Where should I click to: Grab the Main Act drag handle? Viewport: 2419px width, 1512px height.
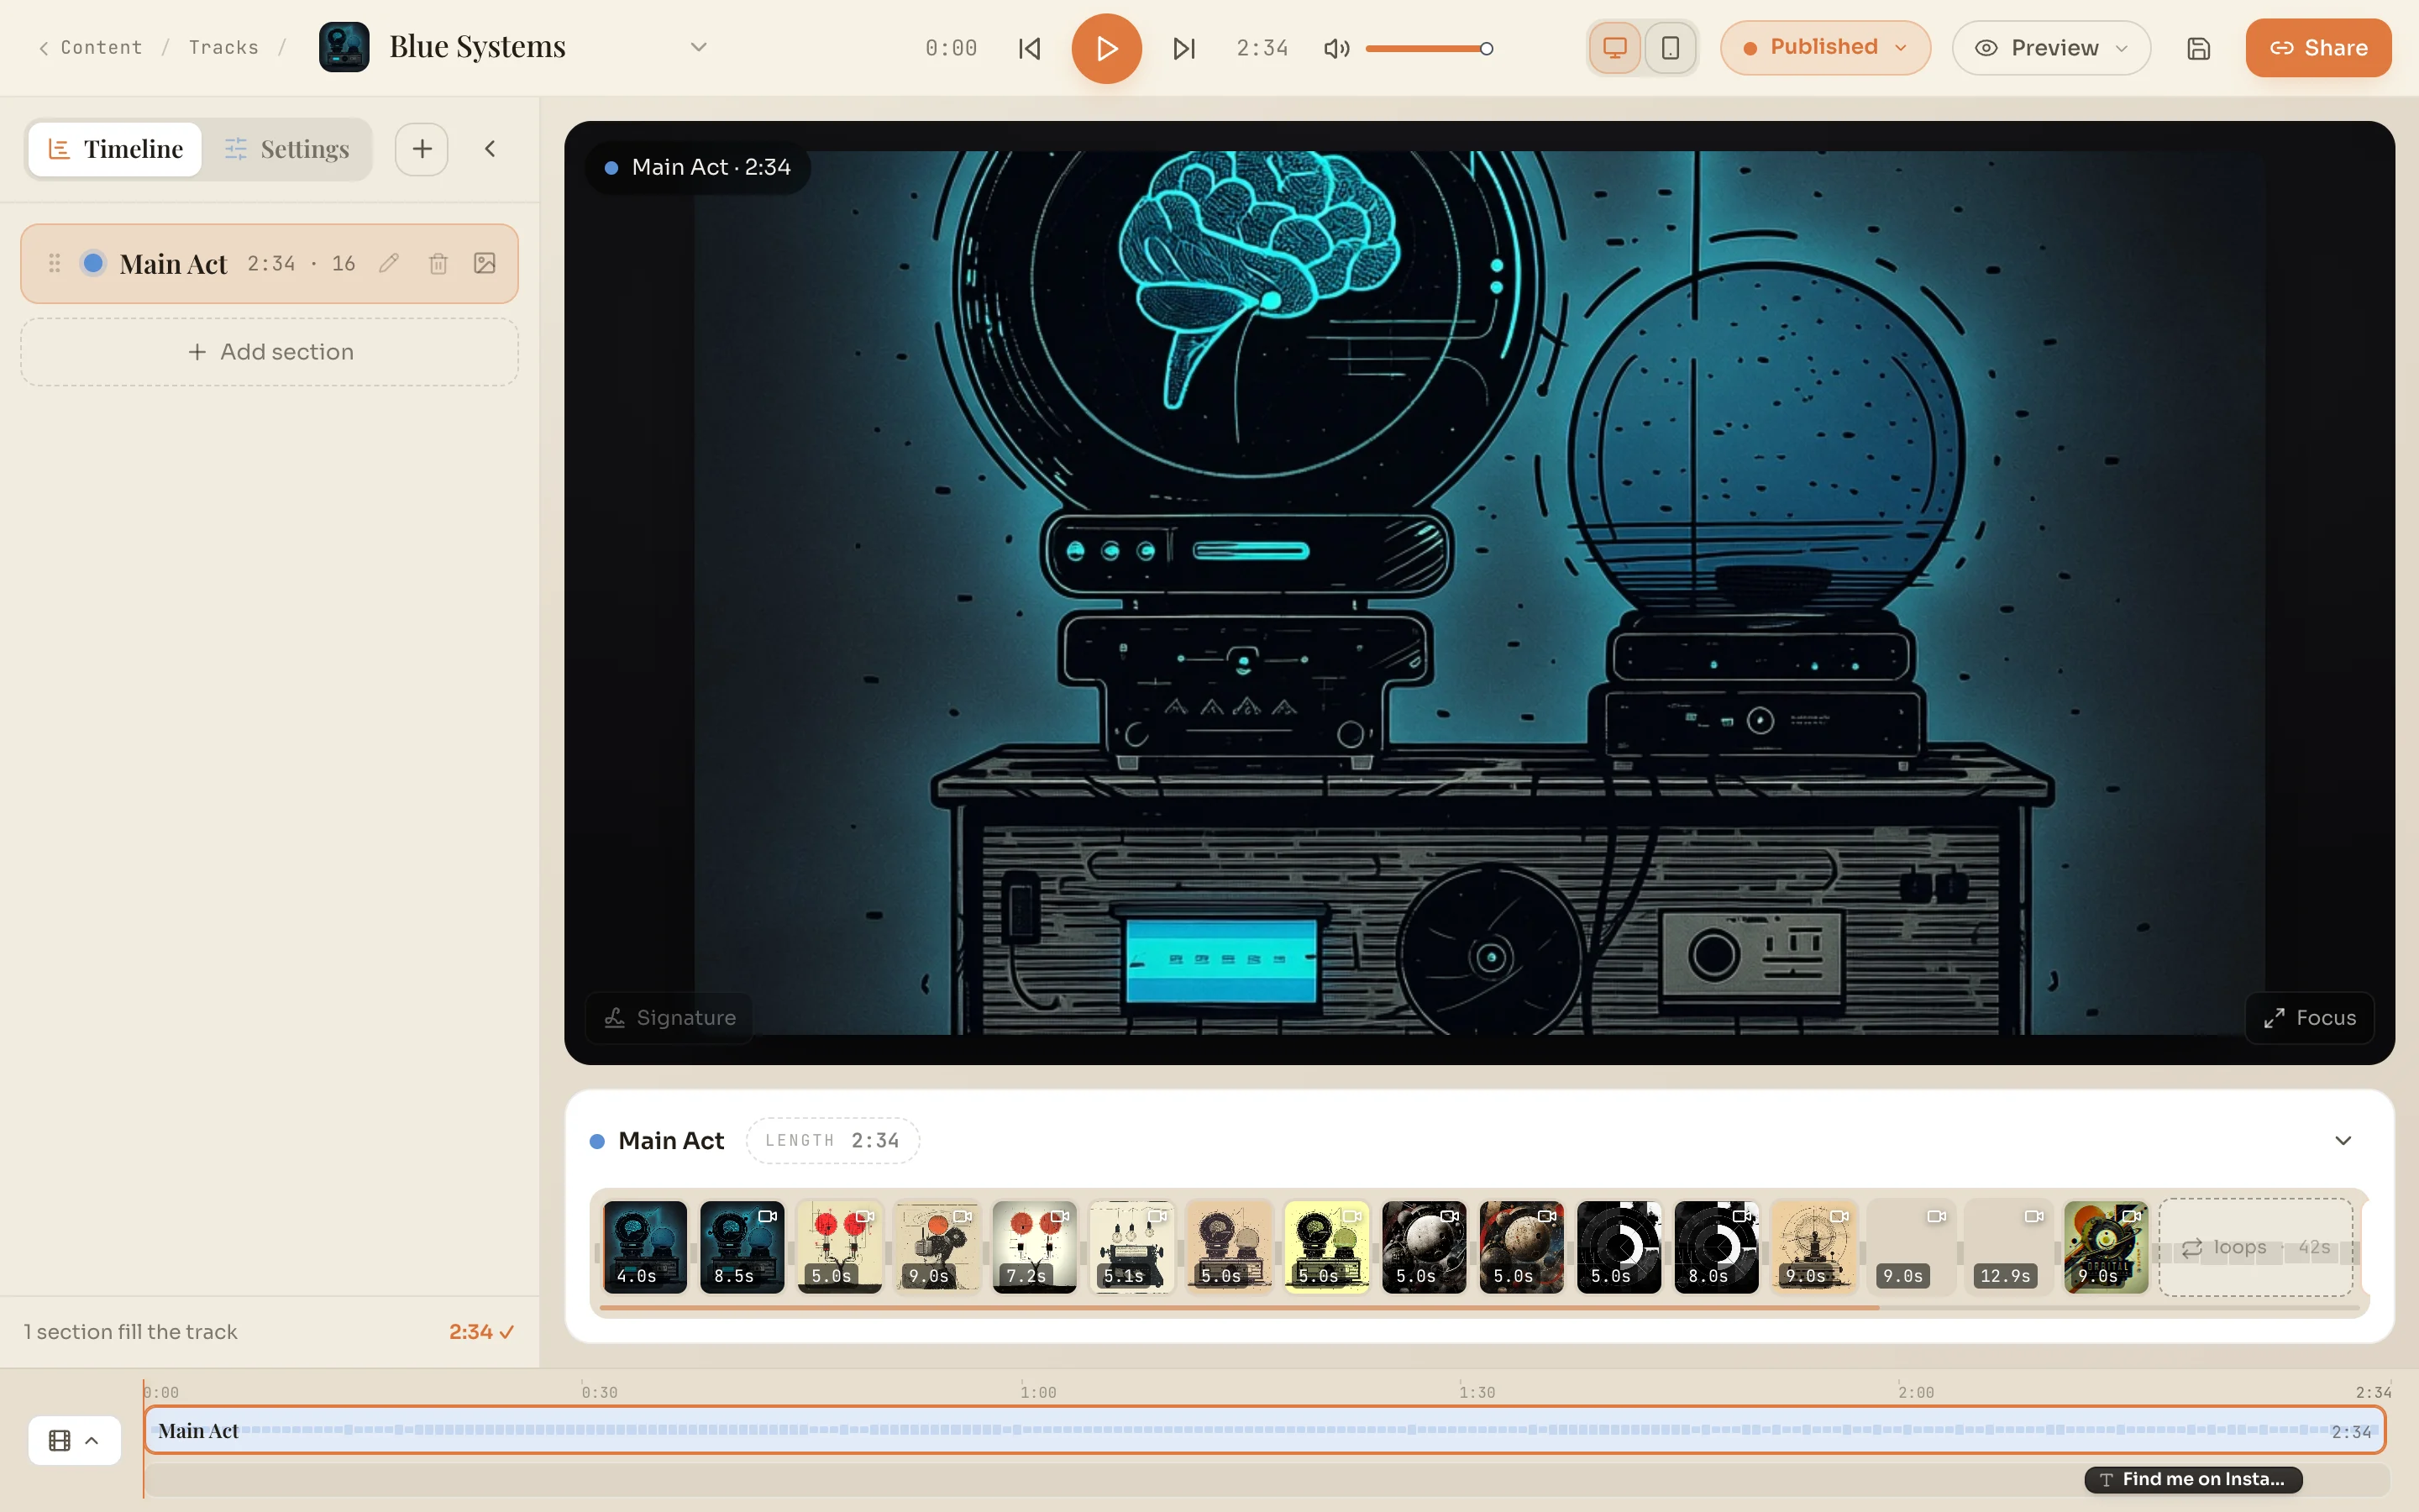point(55,263)
